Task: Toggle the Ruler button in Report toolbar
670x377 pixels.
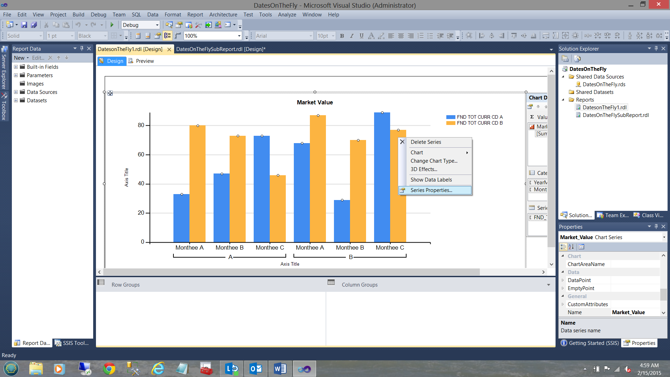Action: tap(178, 36)
